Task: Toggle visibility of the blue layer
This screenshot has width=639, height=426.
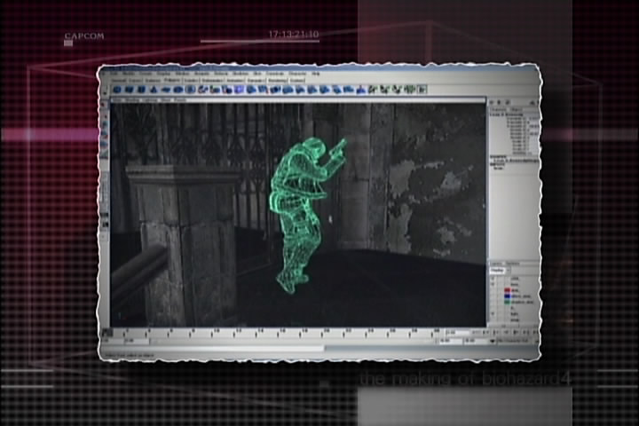Action: (494, 296)
